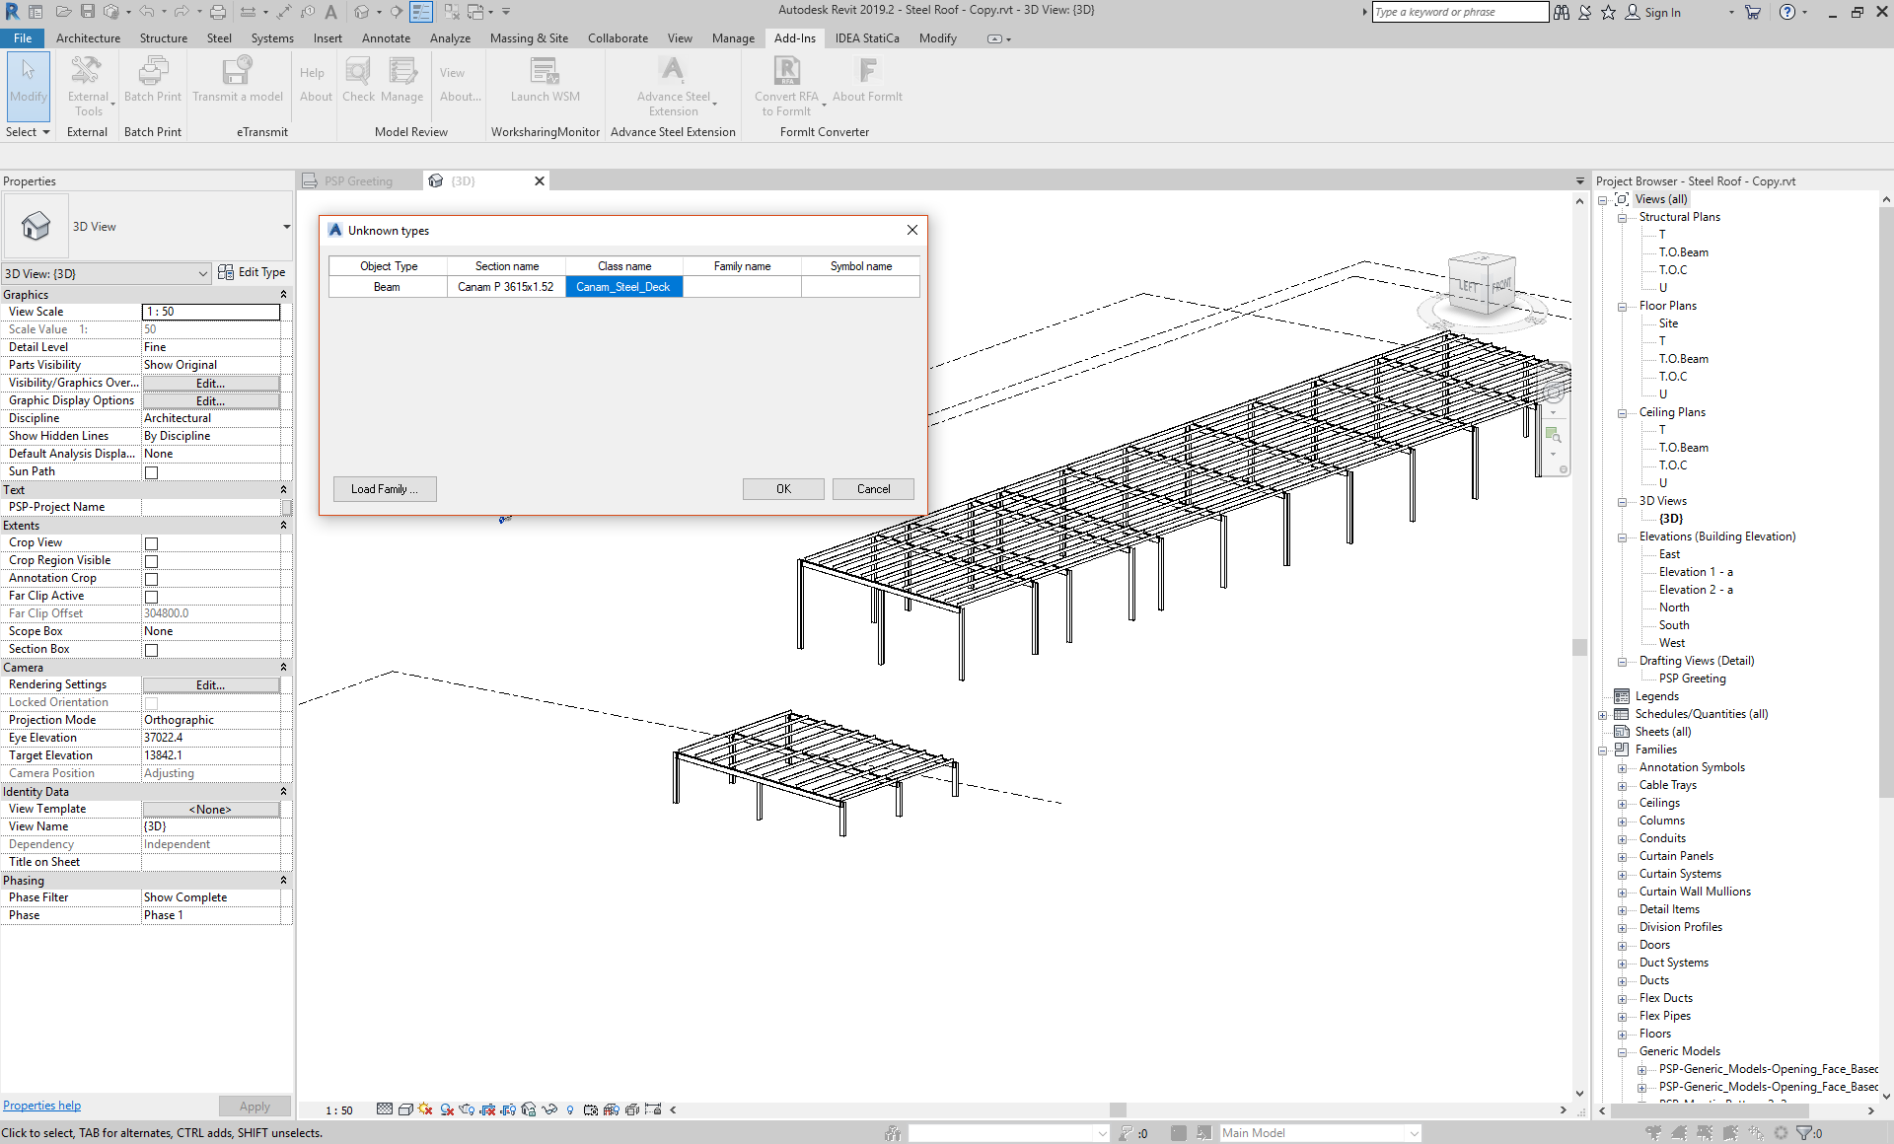
Task: Launch WSM from the WorksharingMonitor panel
Action: tap(544, 79)
